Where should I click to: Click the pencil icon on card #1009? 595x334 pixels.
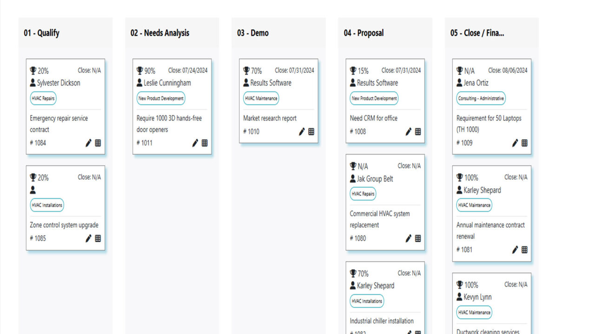[x=515, y=143]
